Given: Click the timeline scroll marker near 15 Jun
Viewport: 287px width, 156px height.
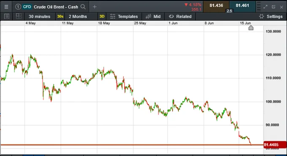Looking at the screenshot, I should coord(251,28).
